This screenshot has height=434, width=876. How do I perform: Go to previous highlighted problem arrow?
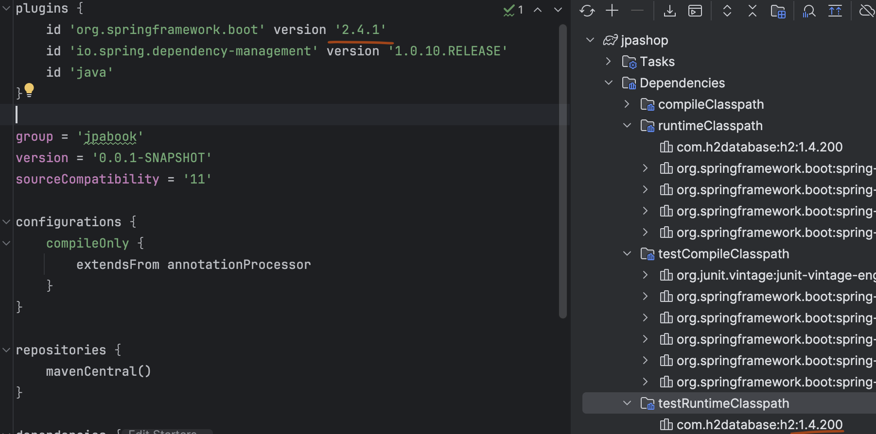click(538, 10)
